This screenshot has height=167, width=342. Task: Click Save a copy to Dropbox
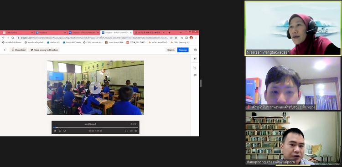point(44,50)
